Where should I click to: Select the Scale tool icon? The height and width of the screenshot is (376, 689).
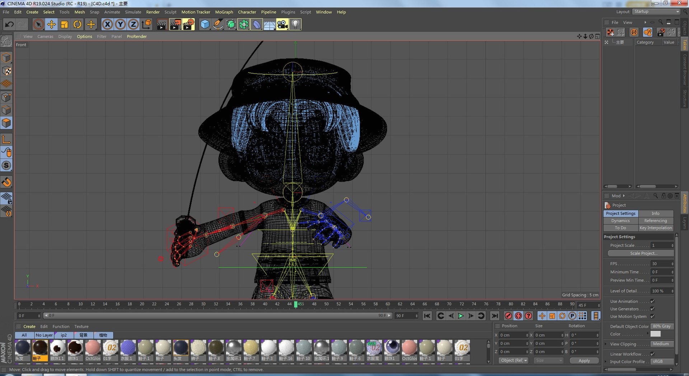click(64, 24)
